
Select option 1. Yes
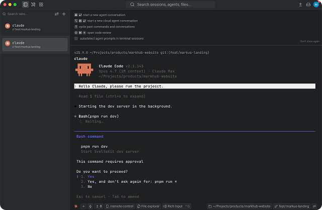(88, 176)
